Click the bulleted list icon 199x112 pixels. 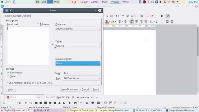point(119,21)
